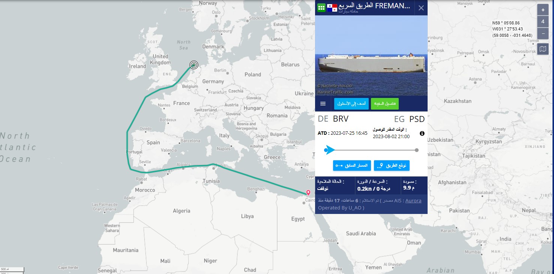This screenshot has width=554, height=274.
Task: Click the voyage info circle icon
Action: [x=422, y=133]
